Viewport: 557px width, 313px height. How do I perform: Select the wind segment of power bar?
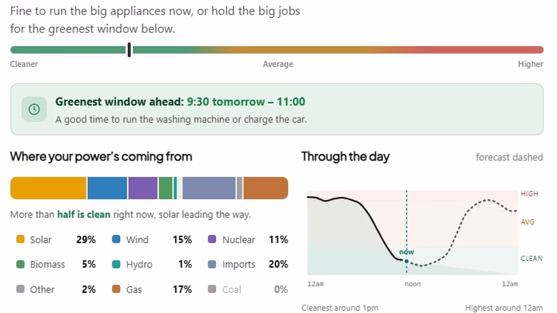point(107,188)
